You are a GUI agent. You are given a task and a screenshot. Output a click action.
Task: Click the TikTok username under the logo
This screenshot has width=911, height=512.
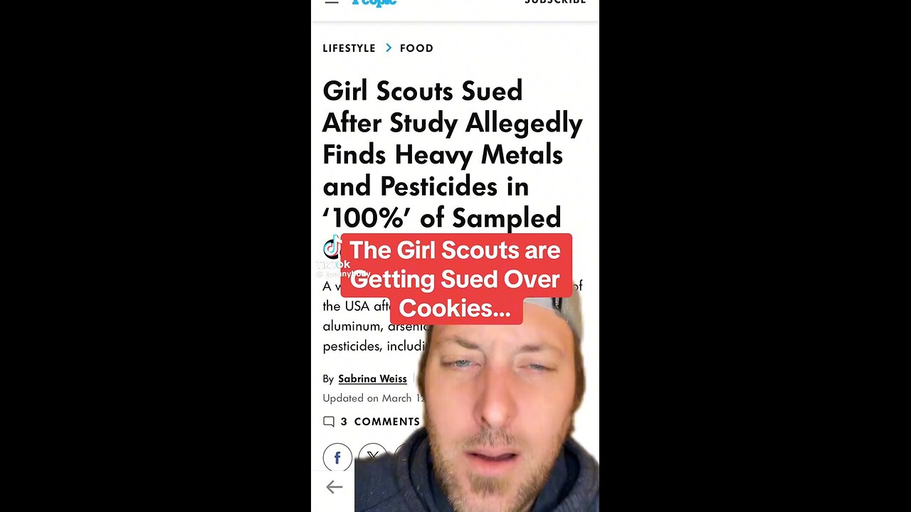tap(344, 274)
